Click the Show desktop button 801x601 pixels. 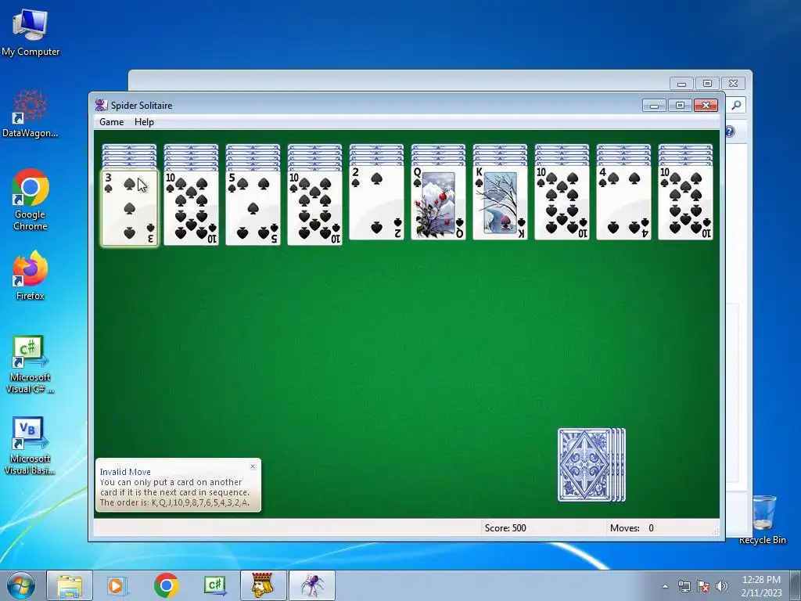click(x=796, y=585)
